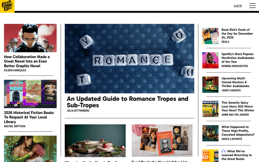Click the Stanley Tucci food books image
259x162 pixels.
(x=162, y=141)
